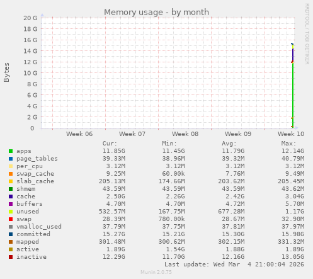
Task: Click the 'Week 09' x-axis label
Action: point(238,134)
